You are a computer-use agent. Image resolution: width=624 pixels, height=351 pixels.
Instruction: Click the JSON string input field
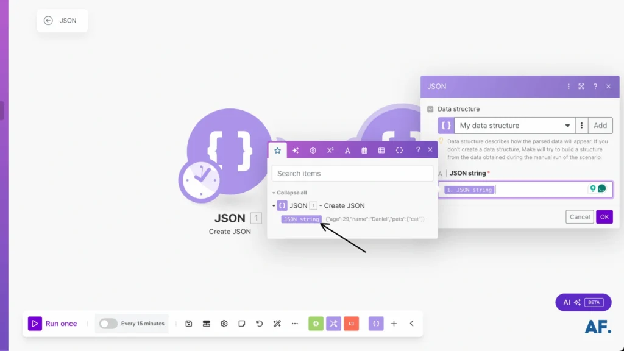pos(525,190)
